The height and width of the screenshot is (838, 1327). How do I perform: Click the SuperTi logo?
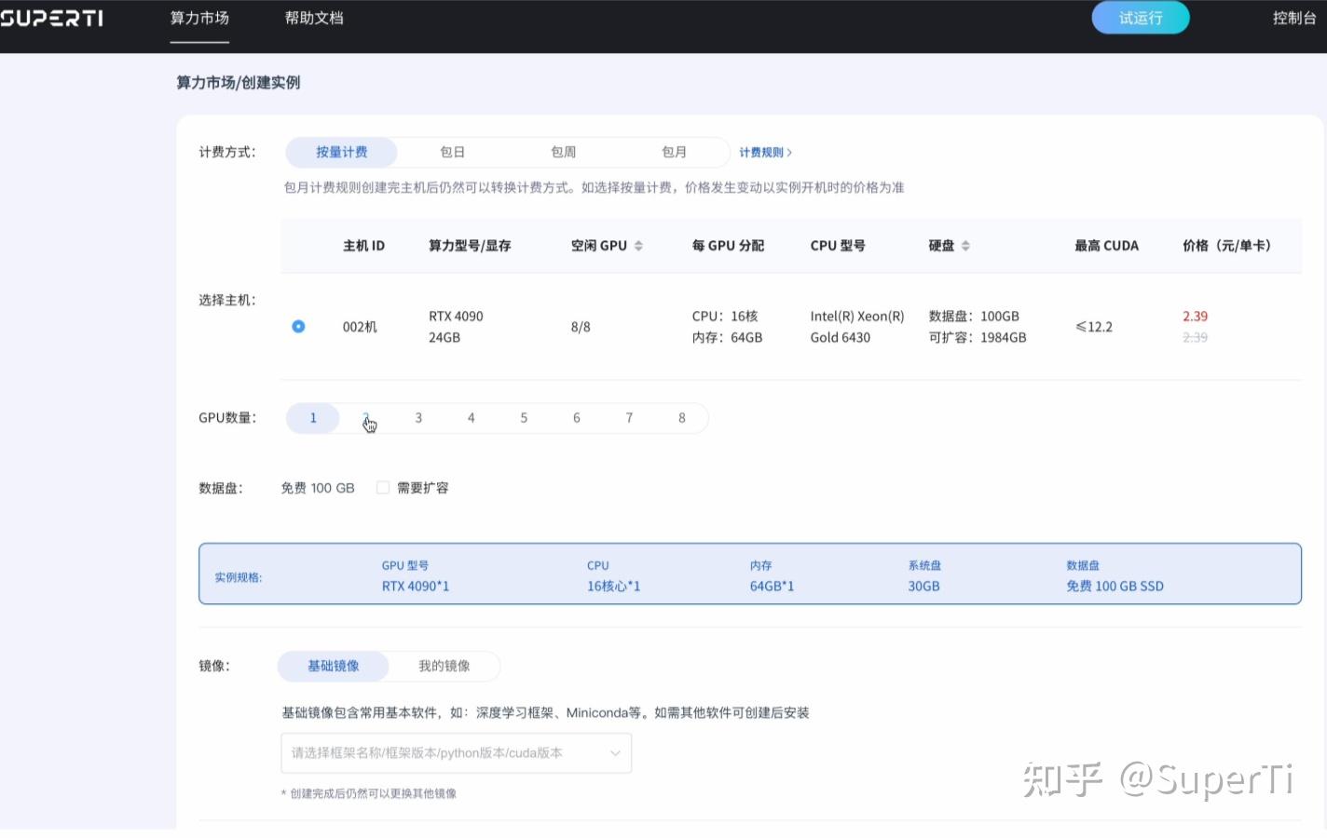tap(52, 17)
